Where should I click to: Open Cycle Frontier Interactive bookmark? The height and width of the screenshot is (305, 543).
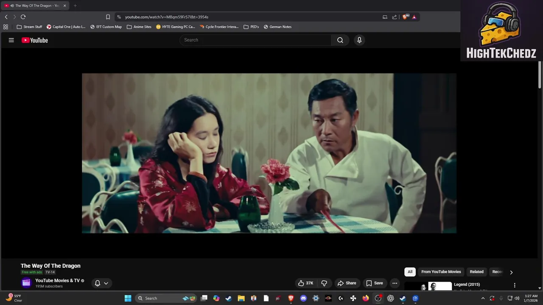(219, 27)
